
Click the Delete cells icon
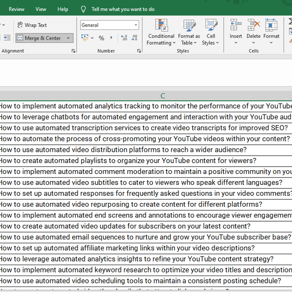coord(254,25)
